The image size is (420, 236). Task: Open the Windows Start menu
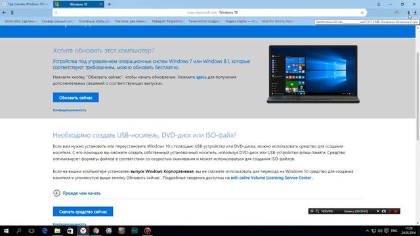tap(6, 231)
